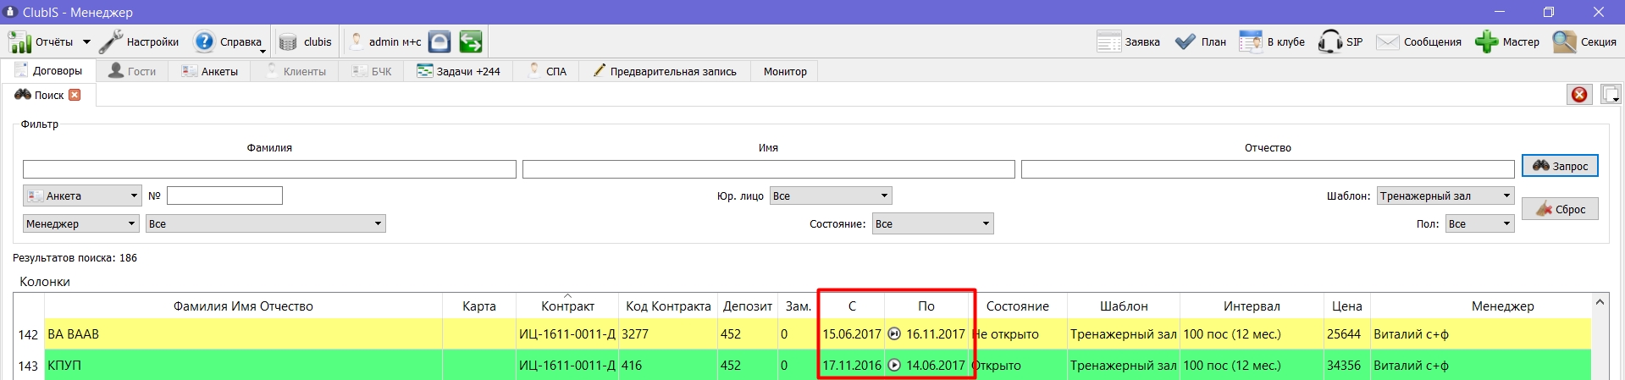Open the Справка help menu
Viewport: 1625px width, 380px height.
229,41
